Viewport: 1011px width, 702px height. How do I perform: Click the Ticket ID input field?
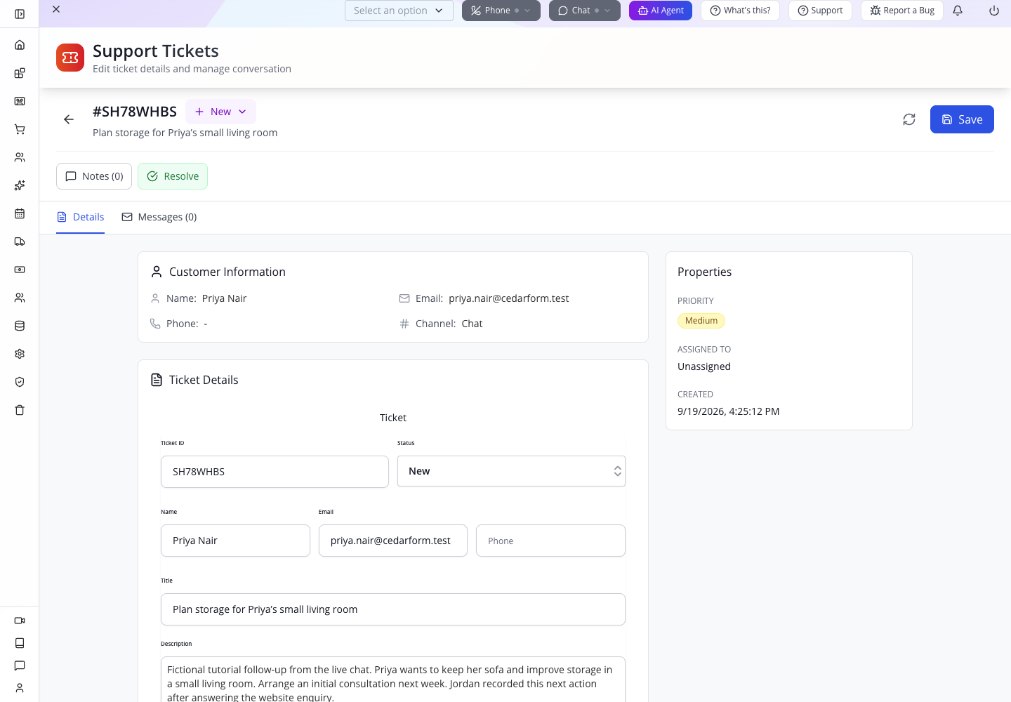[275, 472]
